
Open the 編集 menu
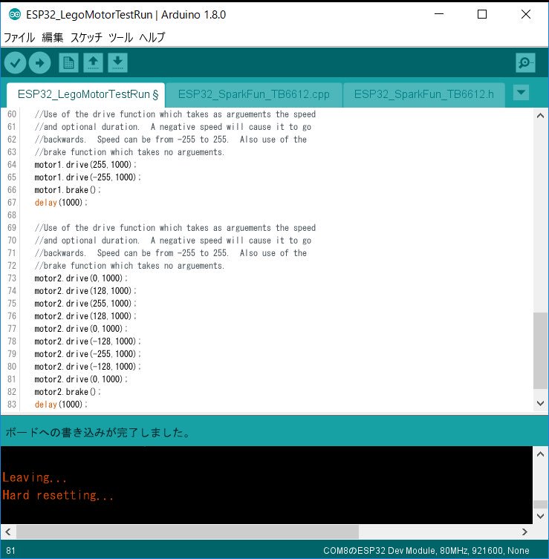point(53,37)
